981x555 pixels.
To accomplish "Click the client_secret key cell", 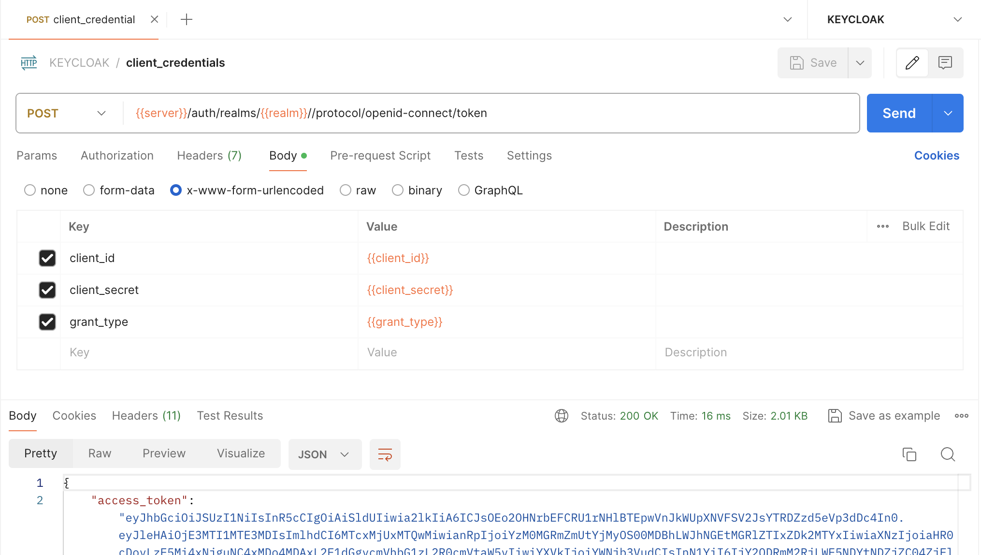I will 209,290.
